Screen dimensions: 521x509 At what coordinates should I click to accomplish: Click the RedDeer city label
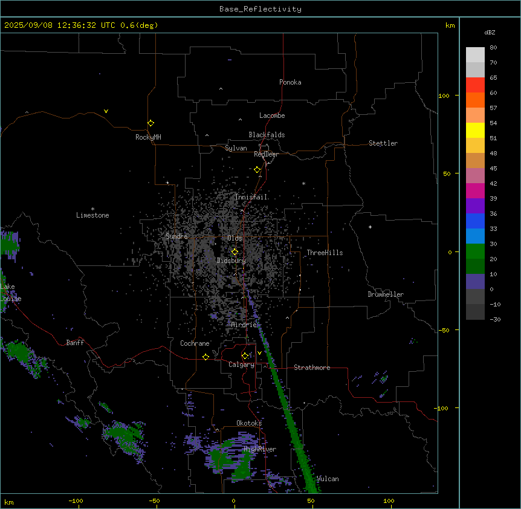tap(267, 154)
